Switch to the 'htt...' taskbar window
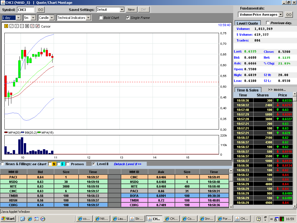297x223 pixels. tap(102, 219)
